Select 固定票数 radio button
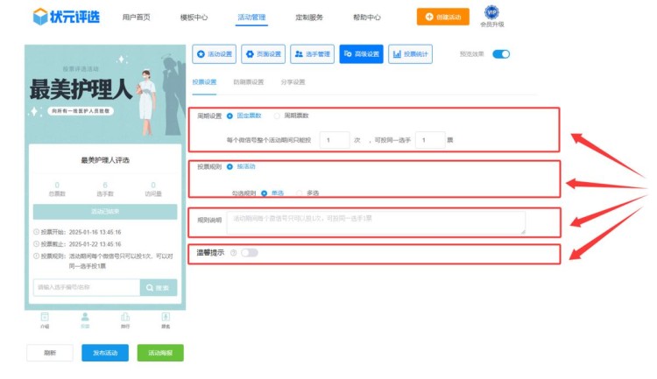This screenshot has height=379, width=657. click(230, 116)
